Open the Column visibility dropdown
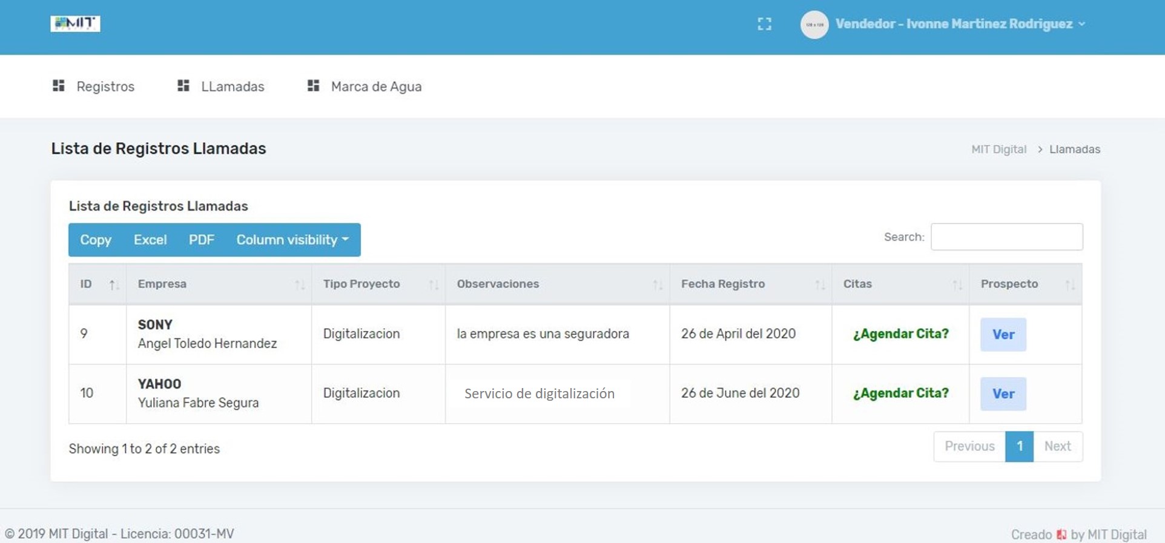Screen dimensions: 1165x543 click(x=292, y=240)
